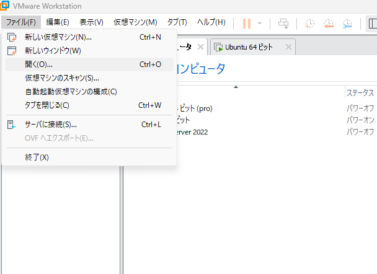Open the power options dropdown arrow
377x274 pixels.
(x=260, y=24)
